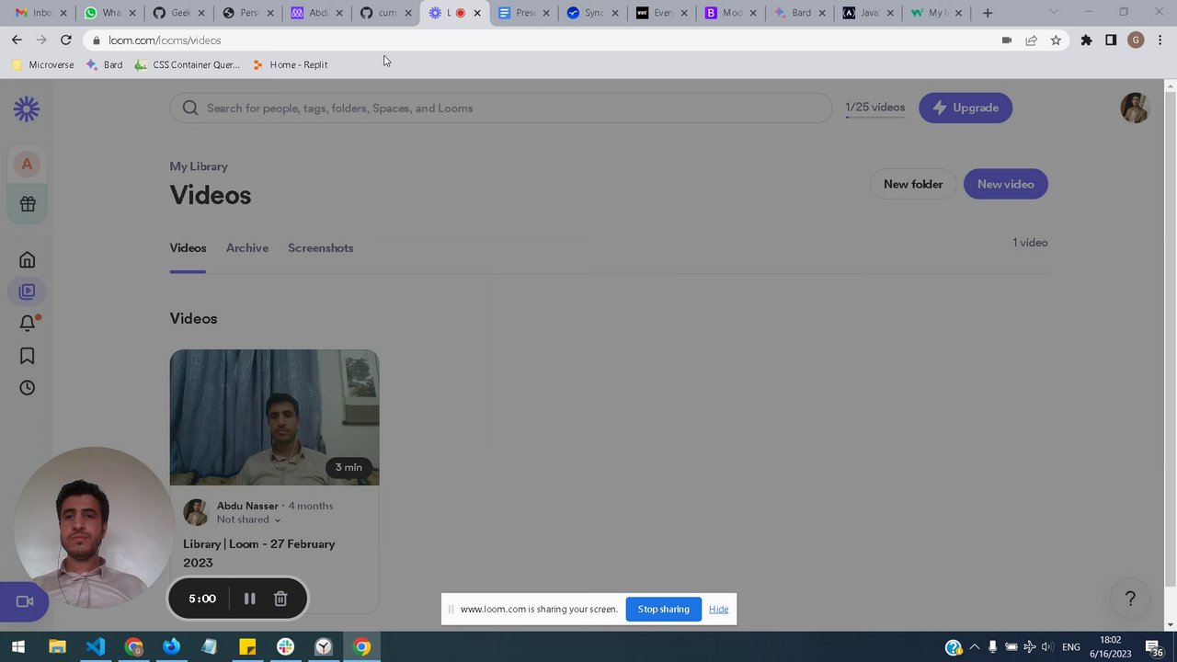Click Stop sharing button
The width and height of the screenshot is (1177, 662).
[x=664, y=609]
